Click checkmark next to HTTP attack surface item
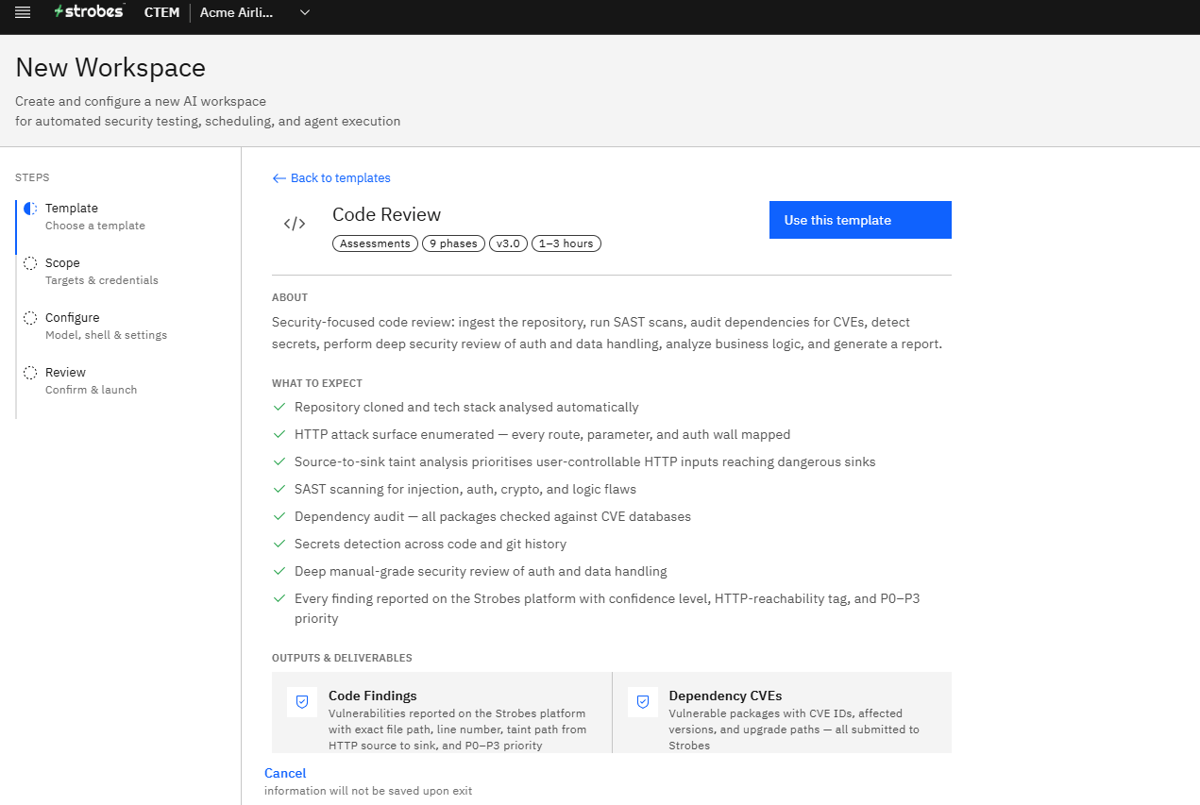1200x805 pixels. (279, 434)
